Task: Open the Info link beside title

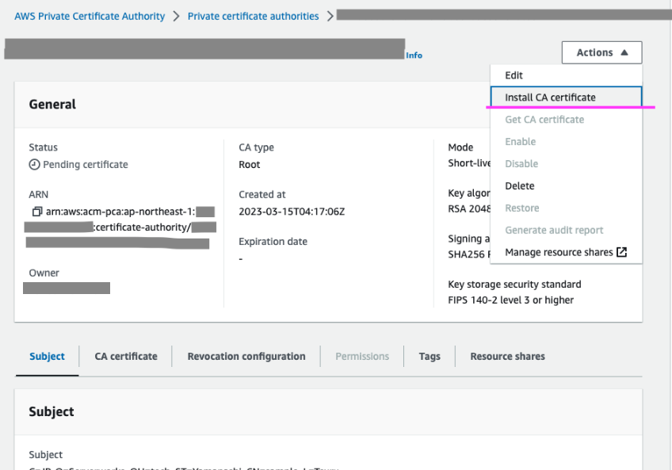Action: [x=414, y=55]
